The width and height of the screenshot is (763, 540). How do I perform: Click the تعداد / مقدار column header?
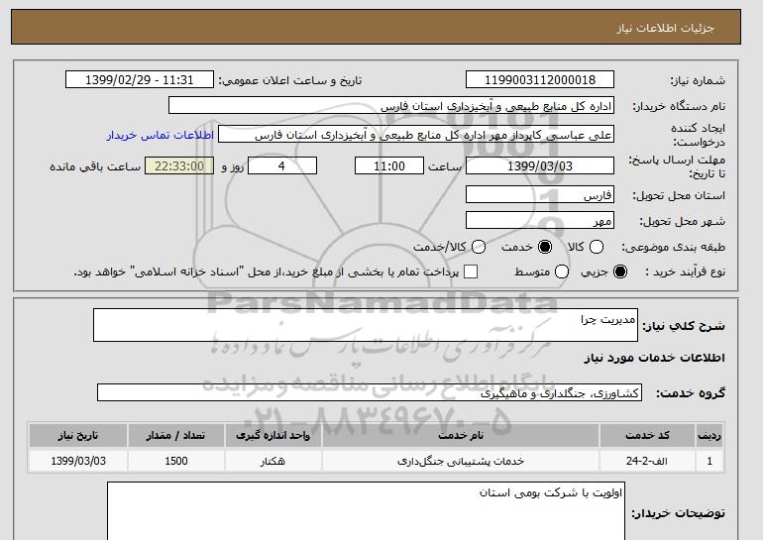coord(175,435)
